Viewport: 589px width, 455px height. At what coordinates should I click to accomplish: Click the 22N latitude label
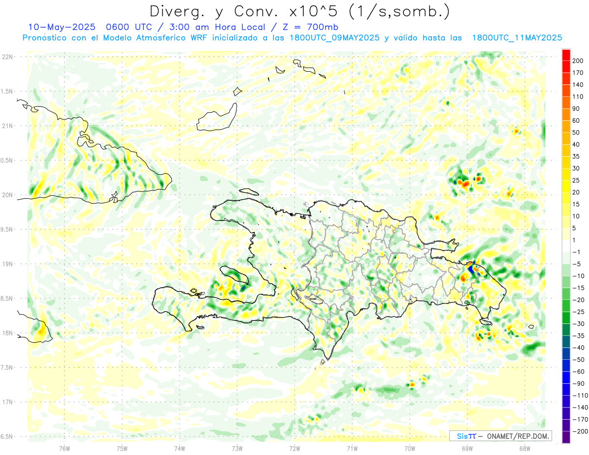(x=7, y=57)
